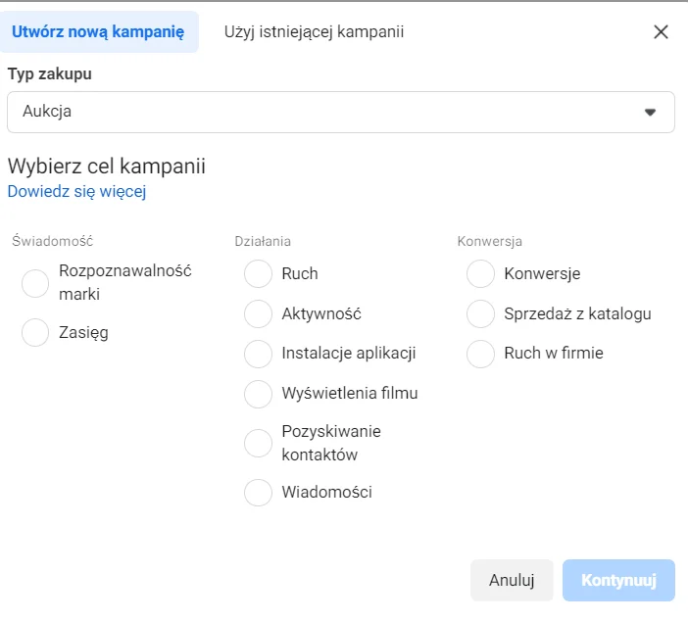Switch to Utwórz nową kampanię tab
The image size is (688, 622).
coord(99,31)
